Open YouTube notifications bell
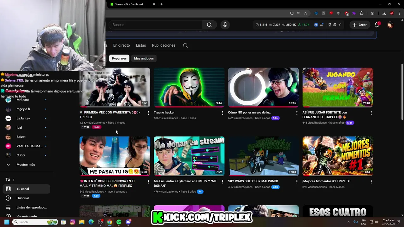The height and width of the screenshot is (227, 404). [377, 25]
